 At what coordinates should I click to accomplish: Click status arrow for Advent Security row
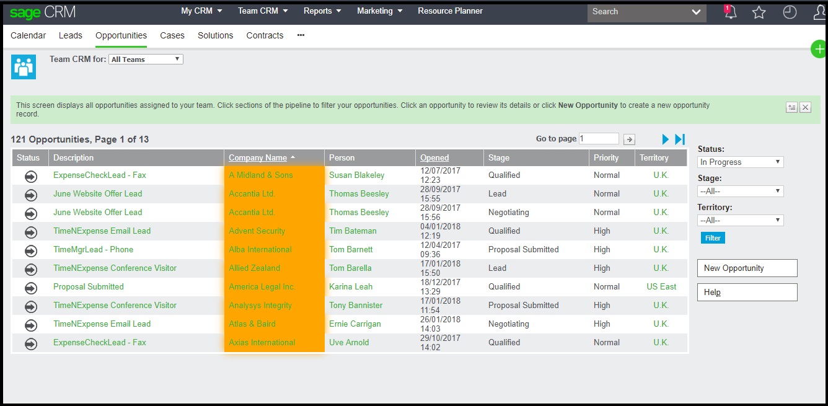(30, 232)
